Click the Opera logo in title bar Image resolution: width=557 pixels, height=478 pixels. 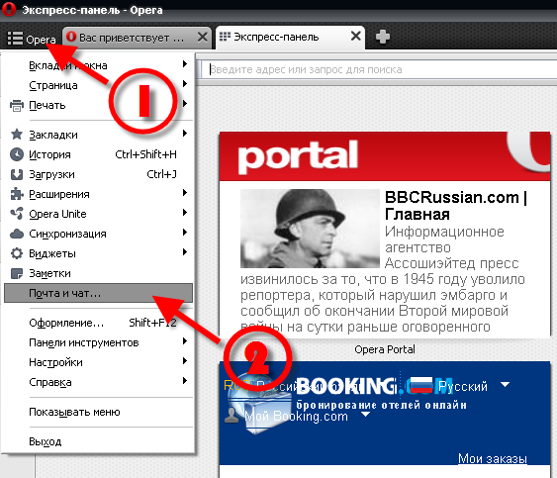[x=9, y=10]
